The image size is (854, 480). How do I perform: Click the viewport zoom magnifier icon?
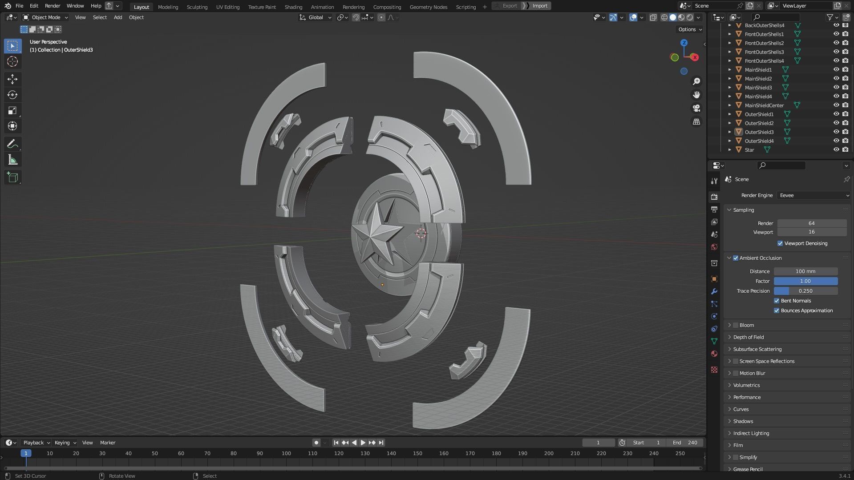tap(696, 81)
